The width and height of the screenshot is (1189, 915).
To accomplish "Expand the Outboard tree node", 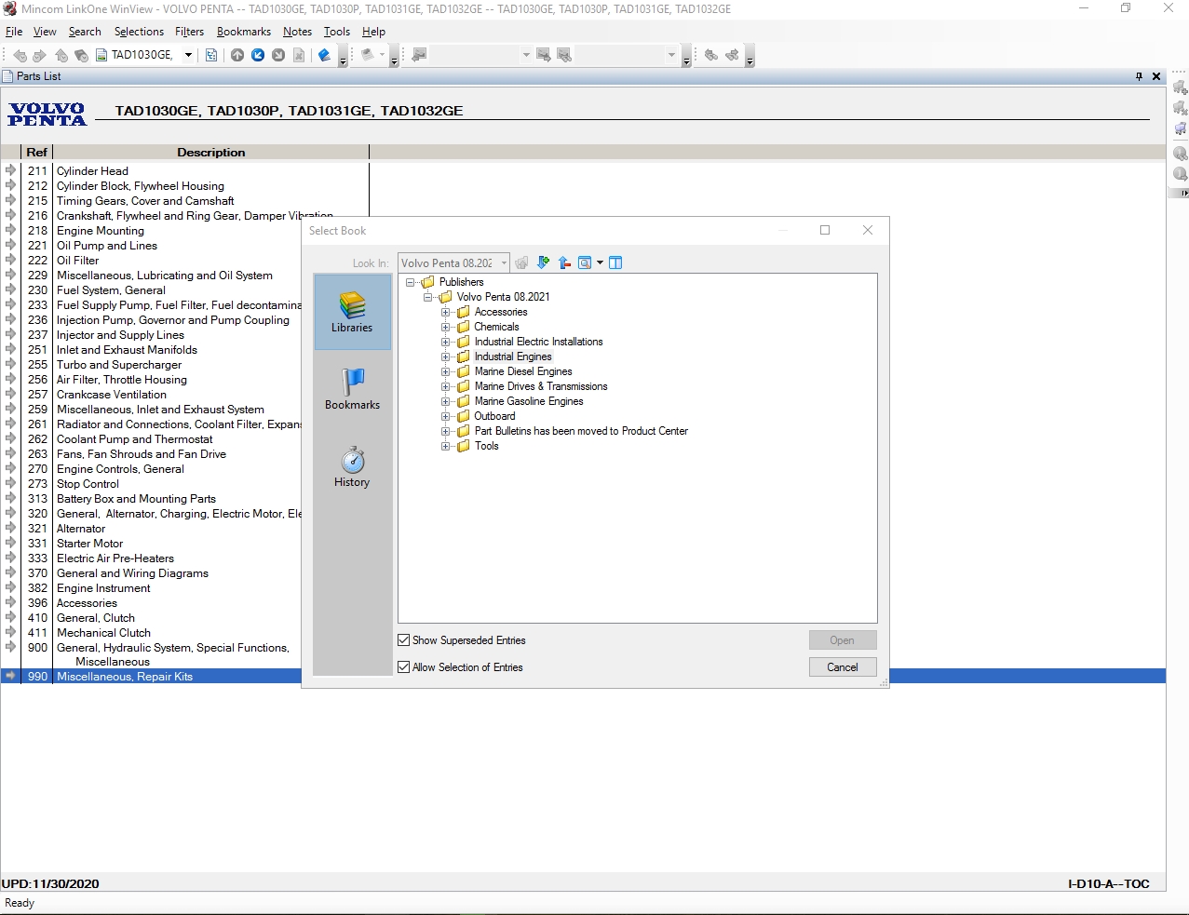I will [x=446, y=416].
